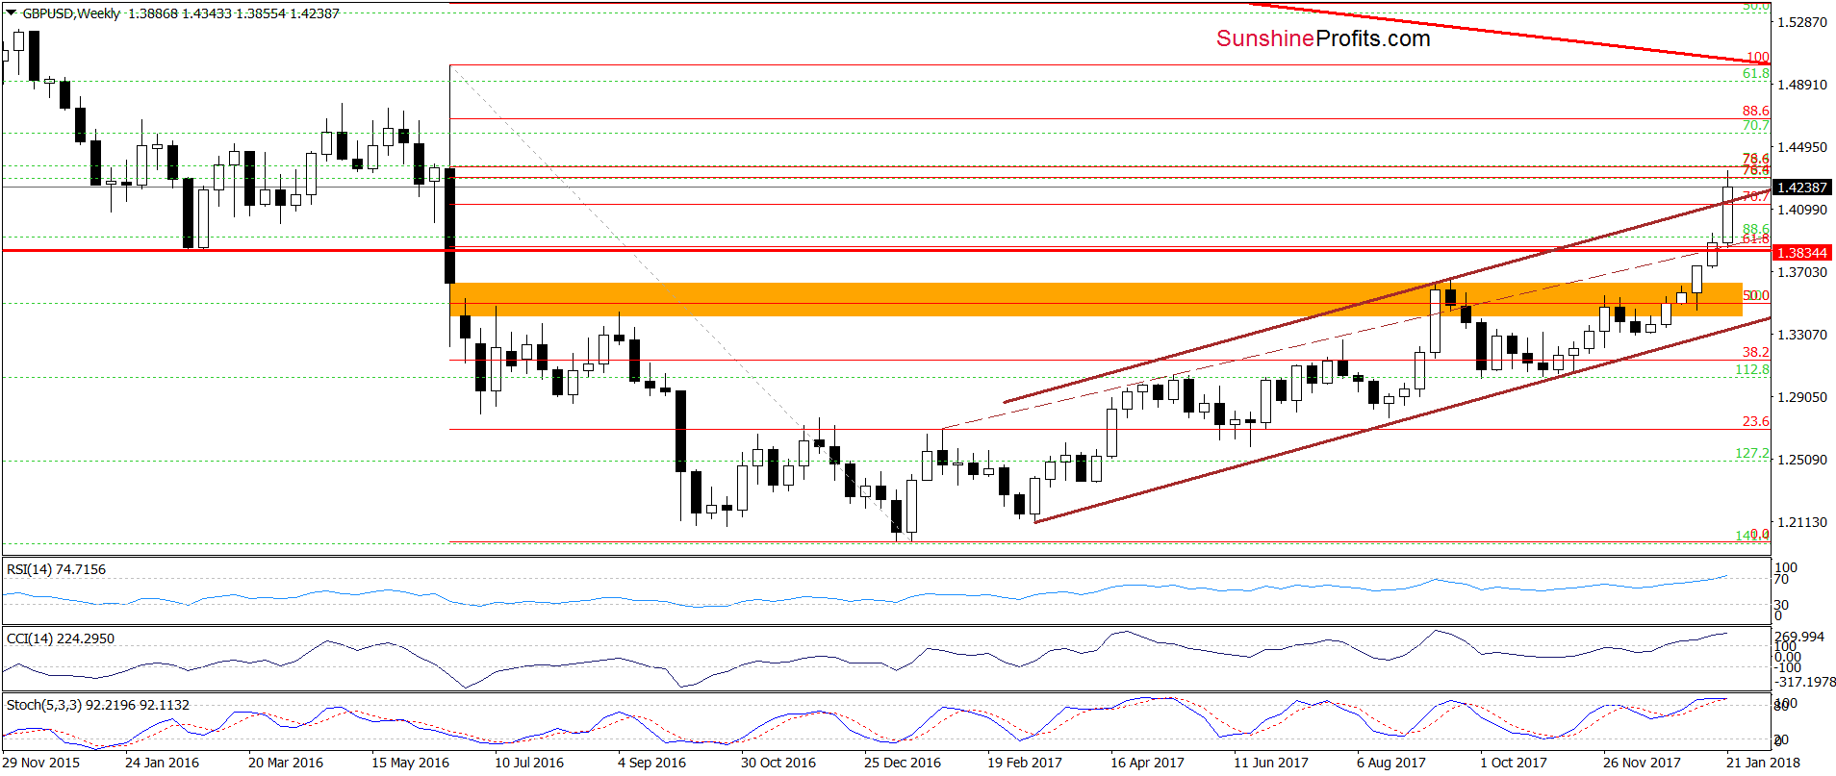Click the 30 Oct 2016 date label
Screen dimensions: 1836x776
(x=778, y=763)
